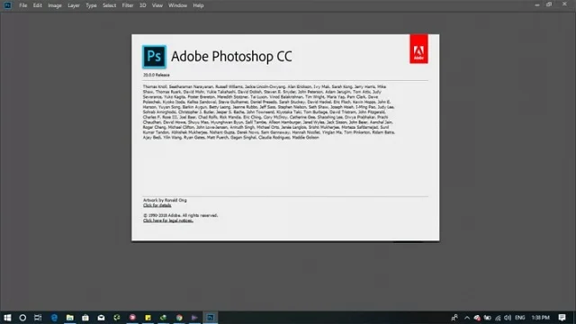
Task: Click the red Adobe logo badge
Action: 418,49
